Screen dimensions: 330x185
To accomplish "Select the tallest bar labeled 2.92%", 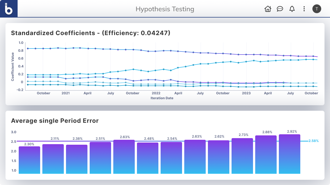I will click(x=290, y=154).
